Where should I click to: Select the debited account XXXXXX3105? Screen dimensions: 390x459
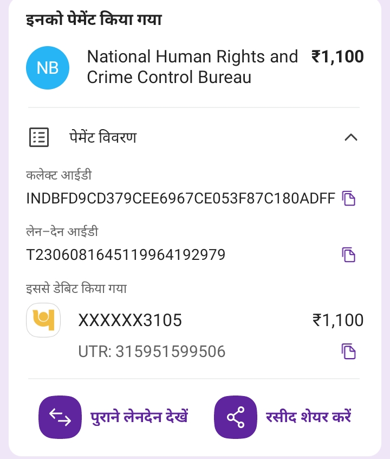tap(130, 321)
